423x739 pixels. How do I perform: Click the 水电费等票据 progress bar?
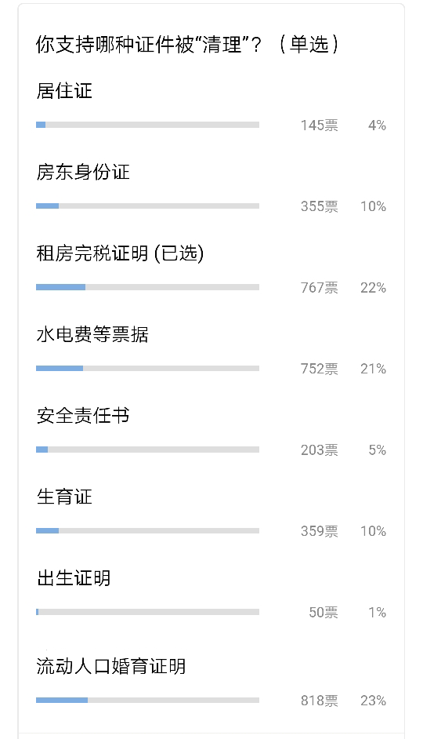147,368
